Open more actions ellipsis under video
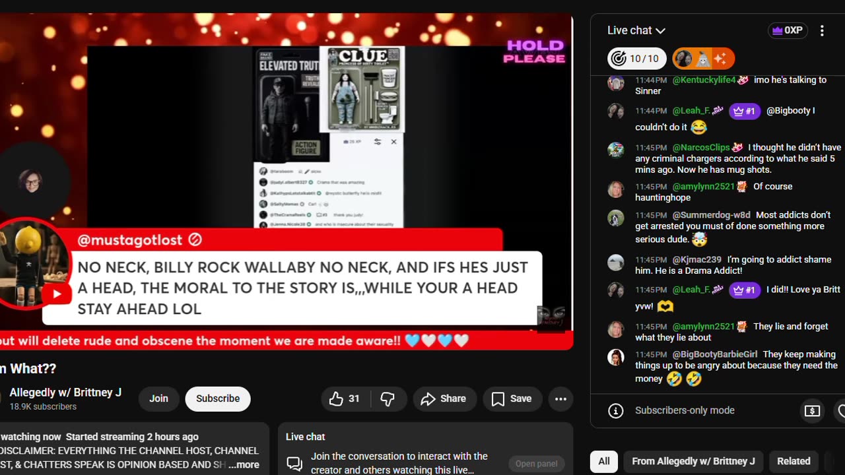The width and height of the screenshot is (845, 475). point(560,398)
